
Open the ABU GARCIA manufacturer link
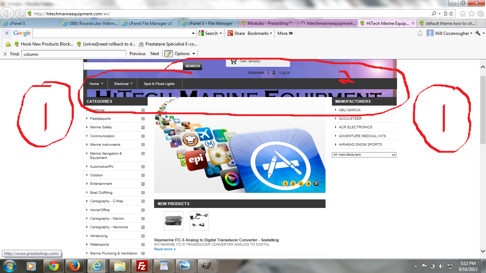tap(349, 110)
